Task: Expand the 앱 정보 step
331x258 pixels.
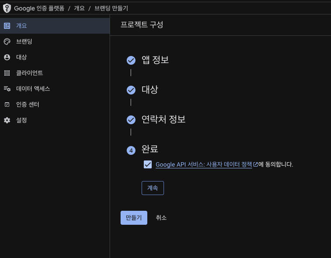Action: pyautogui.click(x=155, y=60)
